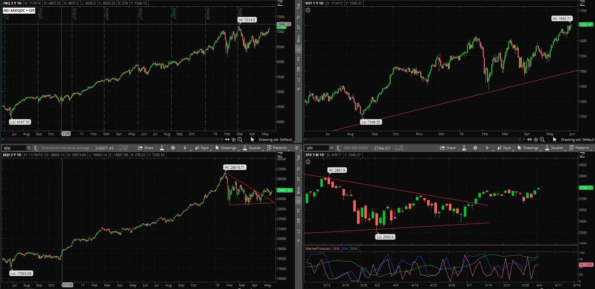The height and width of the screenshot is (289, 595).
Task: Open chart settings gear on SPX toolbar
Action: click(475, 148)
